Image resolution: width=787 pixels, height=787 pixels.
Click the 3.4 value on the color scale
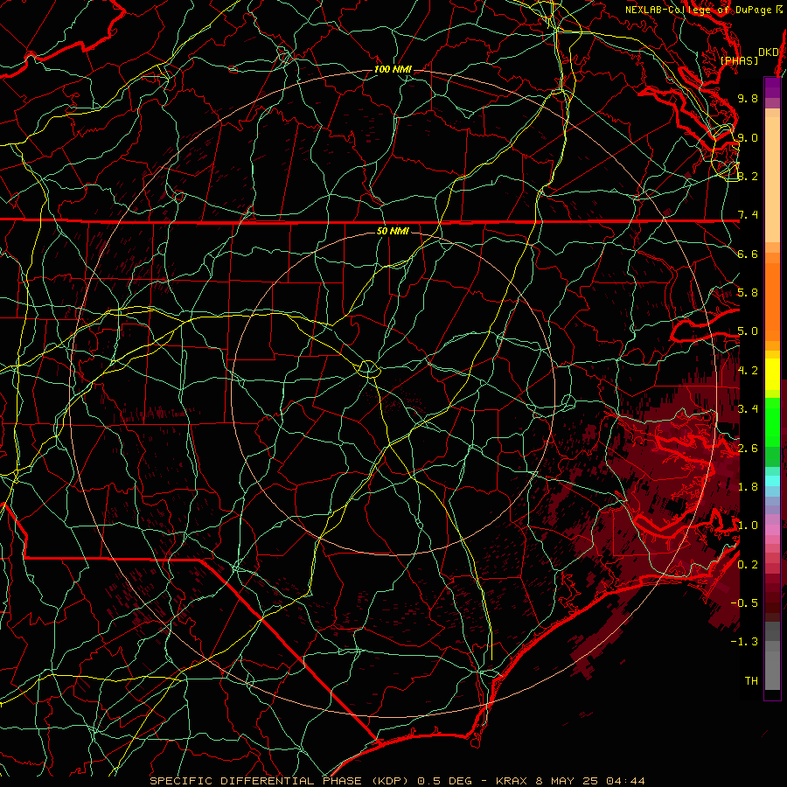pyautogui.click(x=748, y=408)
